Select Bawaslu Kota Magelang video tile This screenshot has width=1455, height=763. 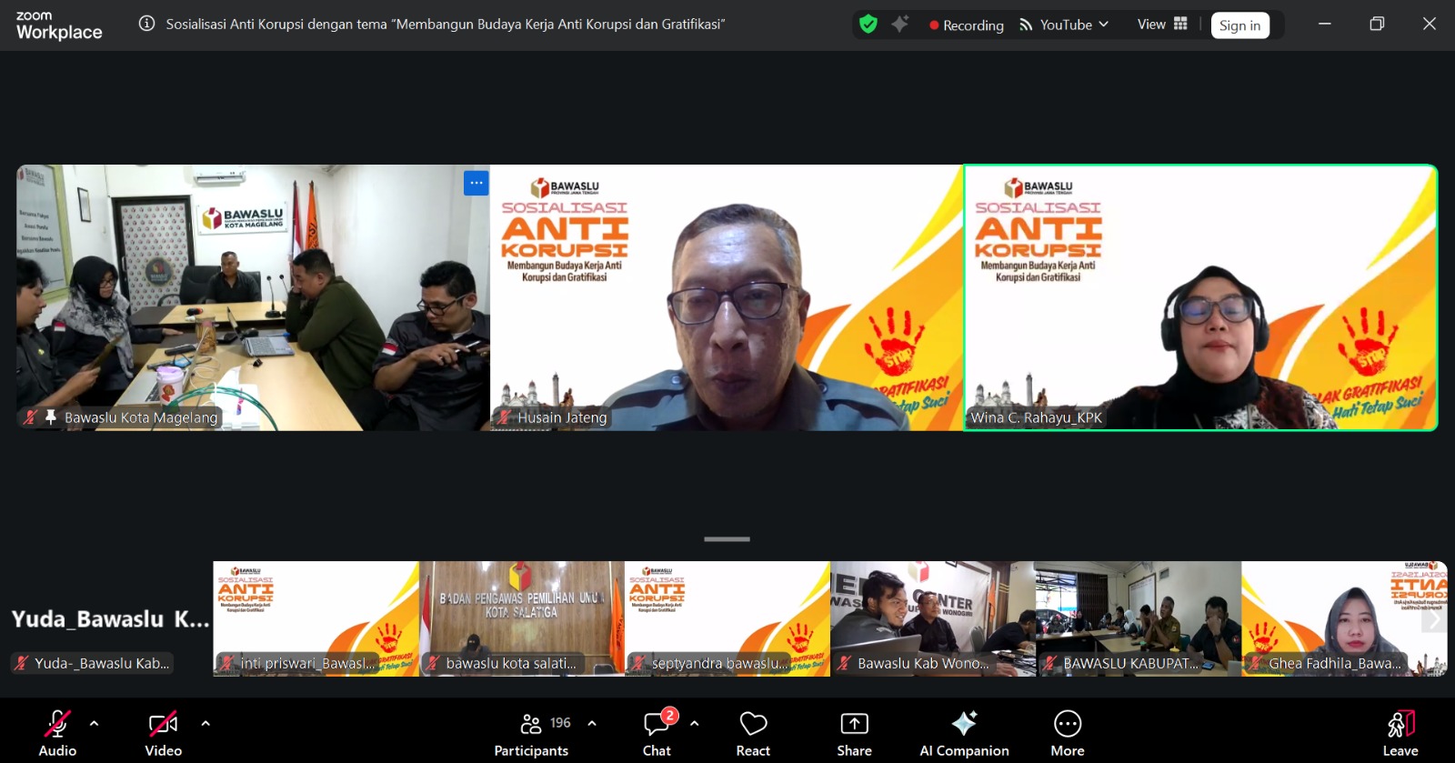click(253, 297)
